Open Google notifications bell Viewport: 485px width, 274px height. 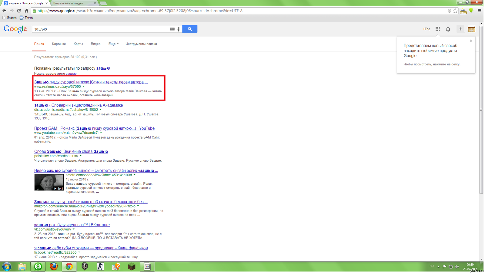(x=448, y=29)
